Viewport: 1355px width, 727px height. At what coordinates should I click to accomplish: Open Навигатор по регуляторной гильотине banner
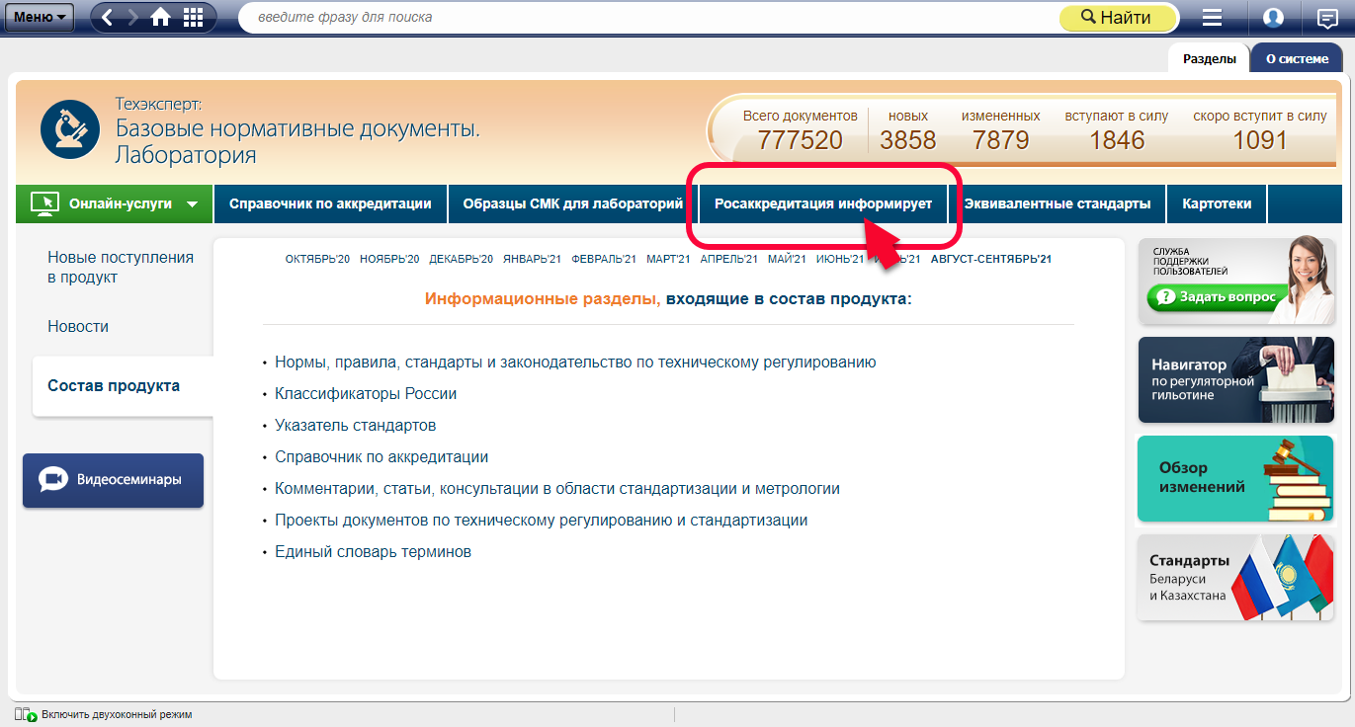coord(1235,380)
